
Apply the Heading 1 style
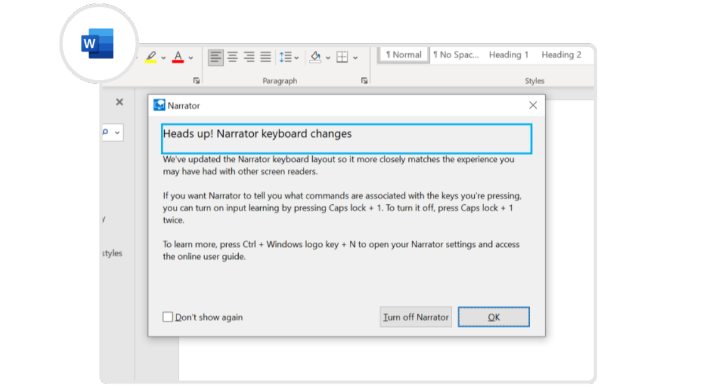pos(509,55)
